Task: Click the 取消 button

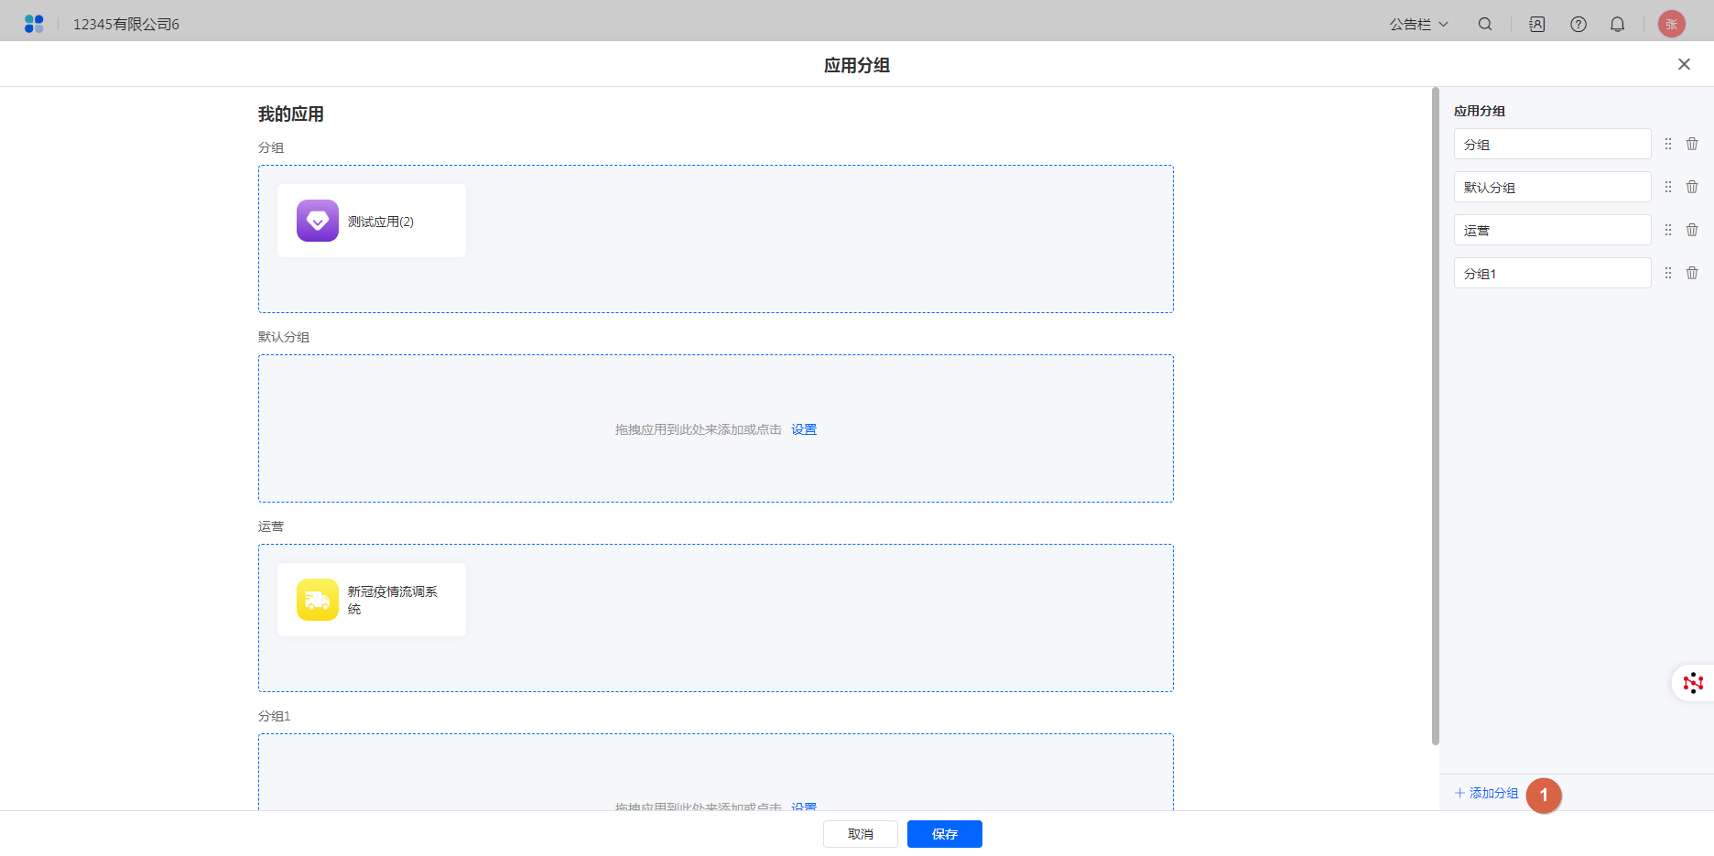Action: tap(860, 834)
